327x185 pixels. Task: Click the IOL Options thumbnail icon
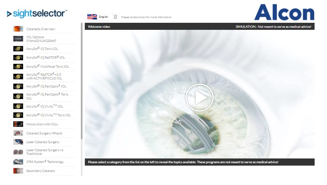coord(18,39)
